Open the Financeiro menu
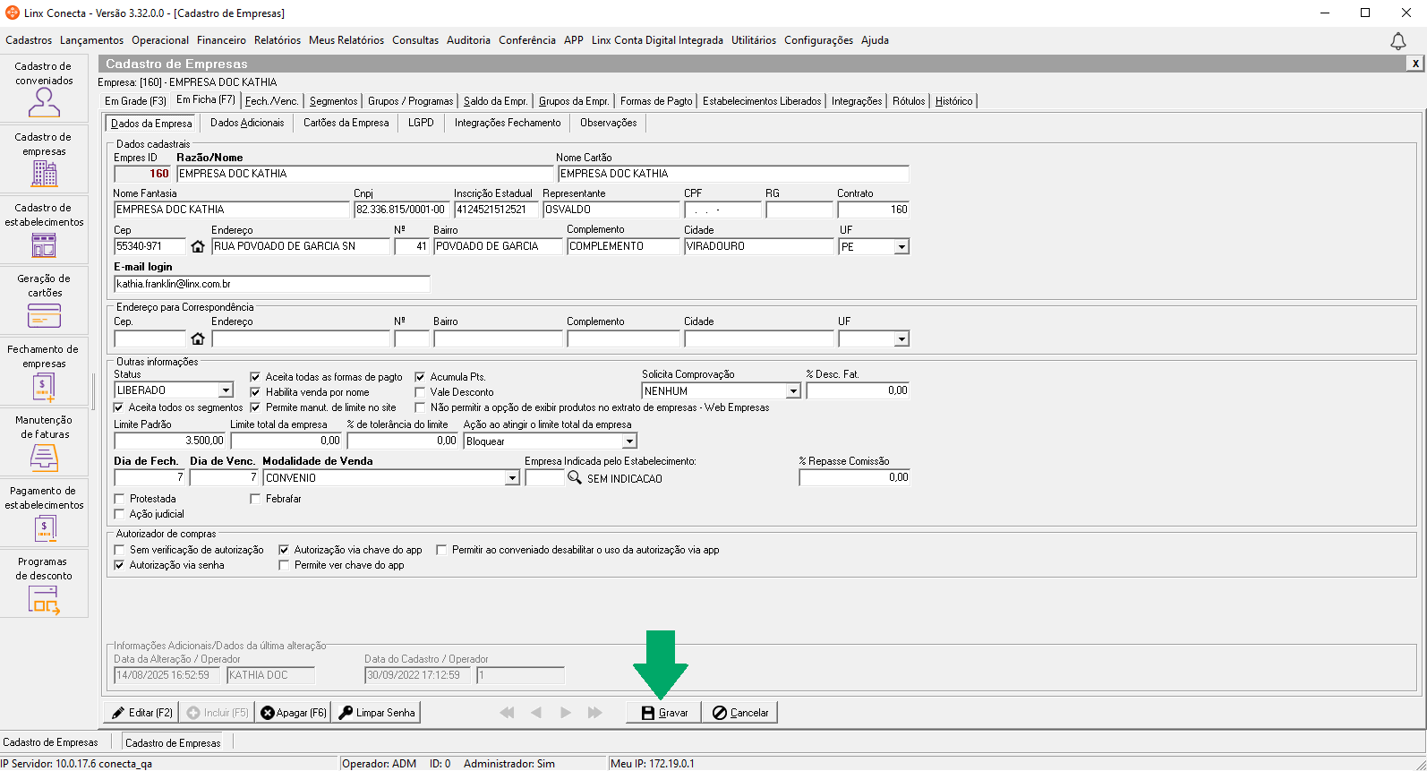 click(221, 40)
